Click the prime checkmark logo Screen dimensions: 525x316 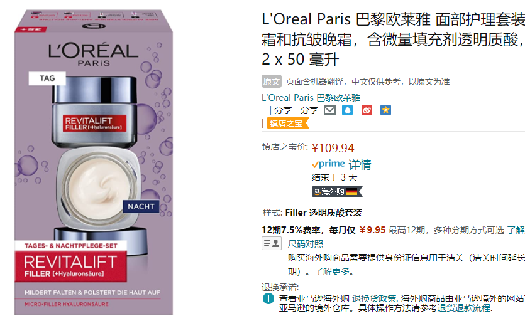[x=328, y=164]
